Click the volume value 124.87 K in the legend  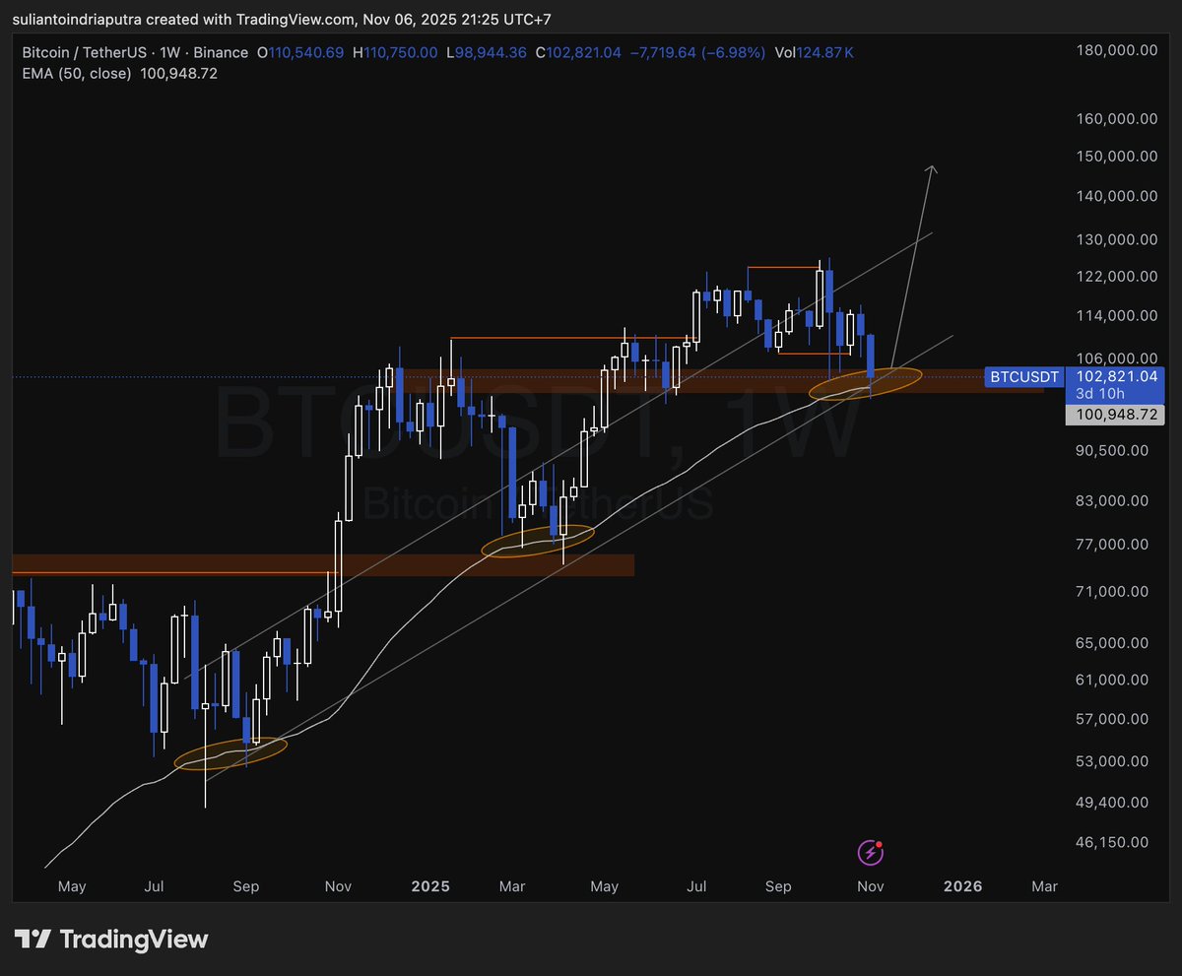(823, 52)
